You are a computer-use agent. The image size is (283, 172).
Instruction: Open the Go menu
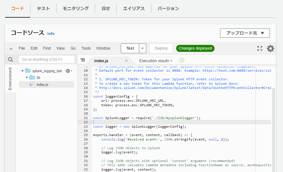click(x=73, y=49)
